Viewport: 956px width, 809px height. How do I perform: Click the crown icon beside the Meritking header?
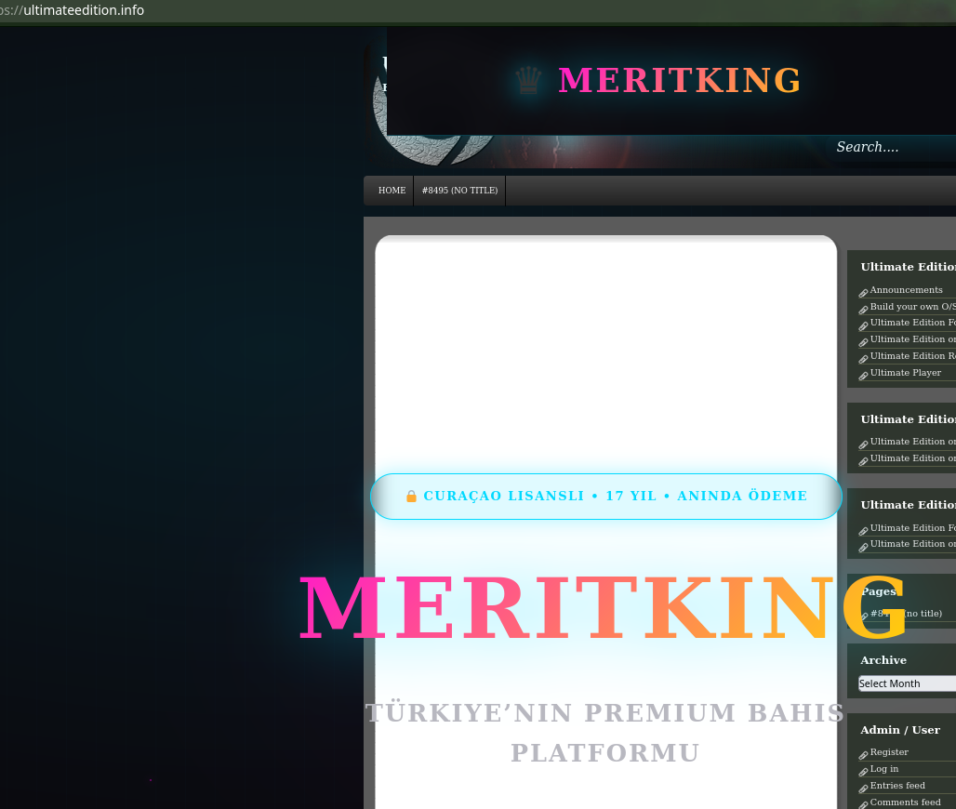[x=528, y=82]
